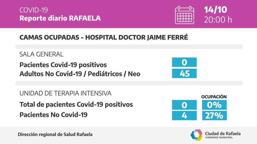The height and width of the screenshot is (144, 257).
Task: Select the Camas Ocupadas hospital heading
Action: tap(104, 37)
